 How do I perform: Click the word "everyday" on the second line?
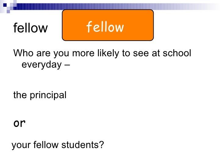41,65
